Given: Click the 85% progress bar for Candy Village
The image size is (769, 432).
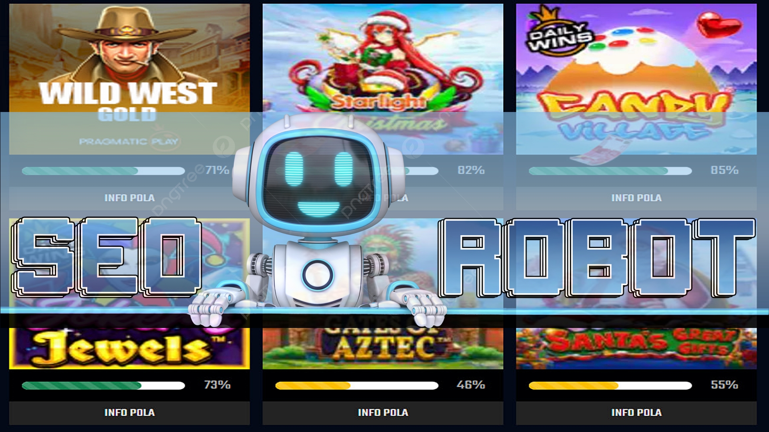Looking at the screenshot, I should pyautogui.click(x=610, y=171).
